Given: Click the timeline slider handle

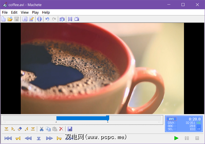Looking at the screenshot, I should 107,118.
